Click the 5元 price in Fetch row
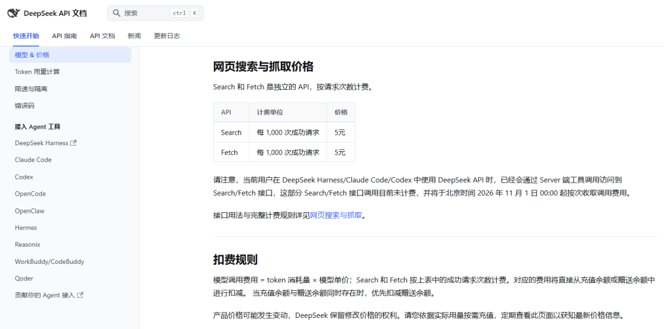The height and width of the screenshot is (329, 664). click(x=339, y=153)
